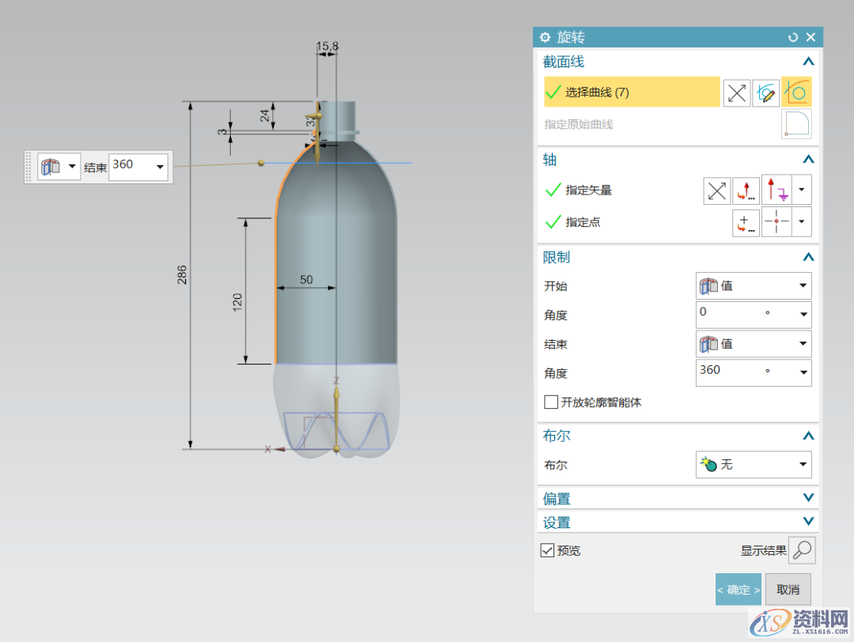Enable the 开放轮廓智能体 checkbox
Screen dimensions: 854x642
[551, 402]
